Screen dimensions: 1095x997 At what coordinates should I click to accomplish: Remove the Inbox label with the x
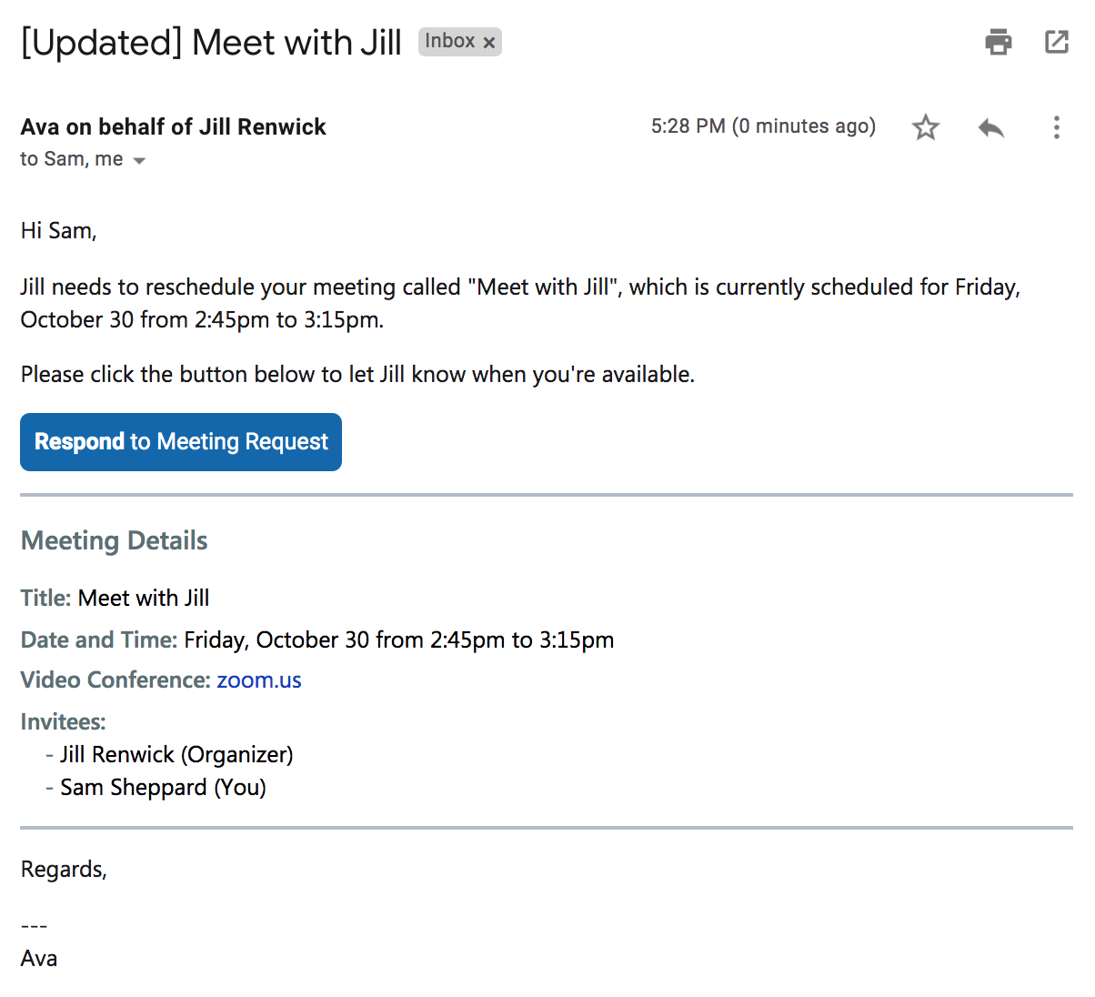489,42
